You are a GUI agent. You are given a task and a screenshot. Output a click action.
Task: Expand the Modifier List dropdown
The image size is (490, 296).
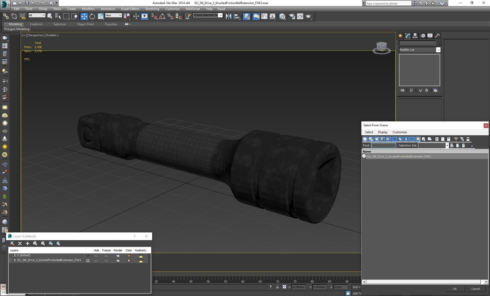point(438,50)
